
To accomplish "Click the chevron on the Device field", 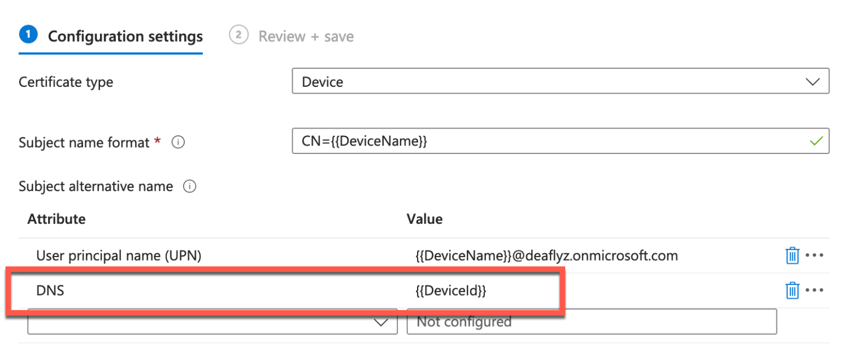I will pyautogui.click(x=811, y=81).
